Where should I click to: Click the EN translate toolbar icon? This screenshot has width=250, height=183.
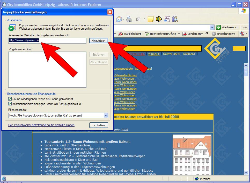click(167, 19)
